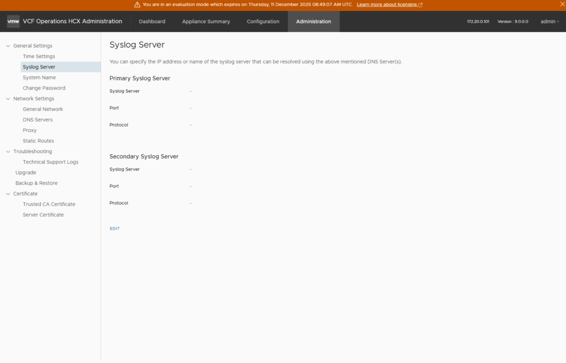The width and height of the screenshot is (566, 363).
Task: Open DNS Servers settings
Action: (38, 120)
